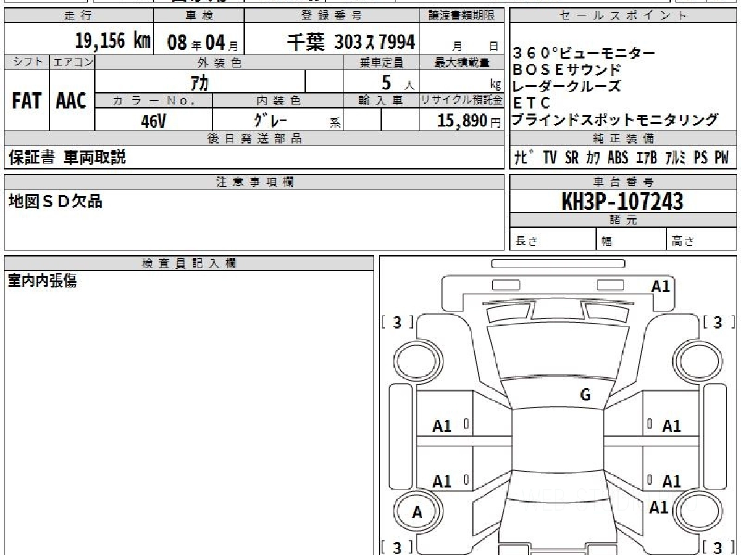The width and height of the screenshot is (741, 555).
Task: Select the 360°ビューモニター line
Action: pos(584,54)
